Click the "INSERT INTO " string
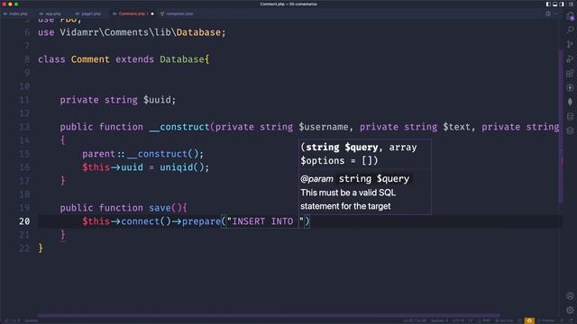Screen dimensions: 577x324 point(265,221)
